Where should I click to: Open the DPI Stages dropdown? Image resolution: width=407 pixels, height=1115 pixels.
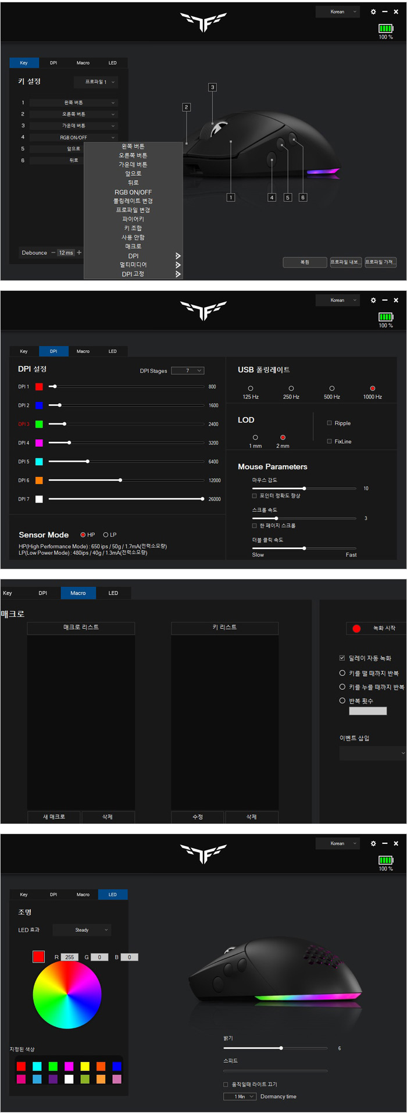(187, 371)
